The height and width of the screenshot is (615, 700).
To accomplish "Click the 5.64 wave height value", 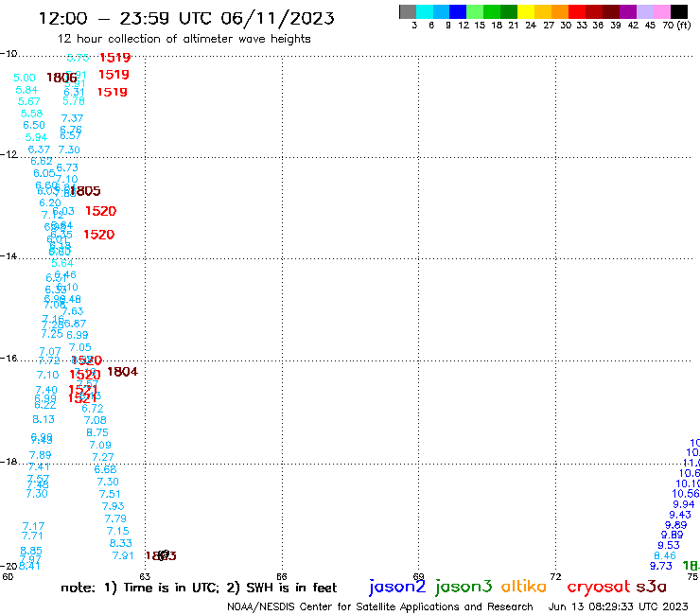I will [x=62, y=264].
